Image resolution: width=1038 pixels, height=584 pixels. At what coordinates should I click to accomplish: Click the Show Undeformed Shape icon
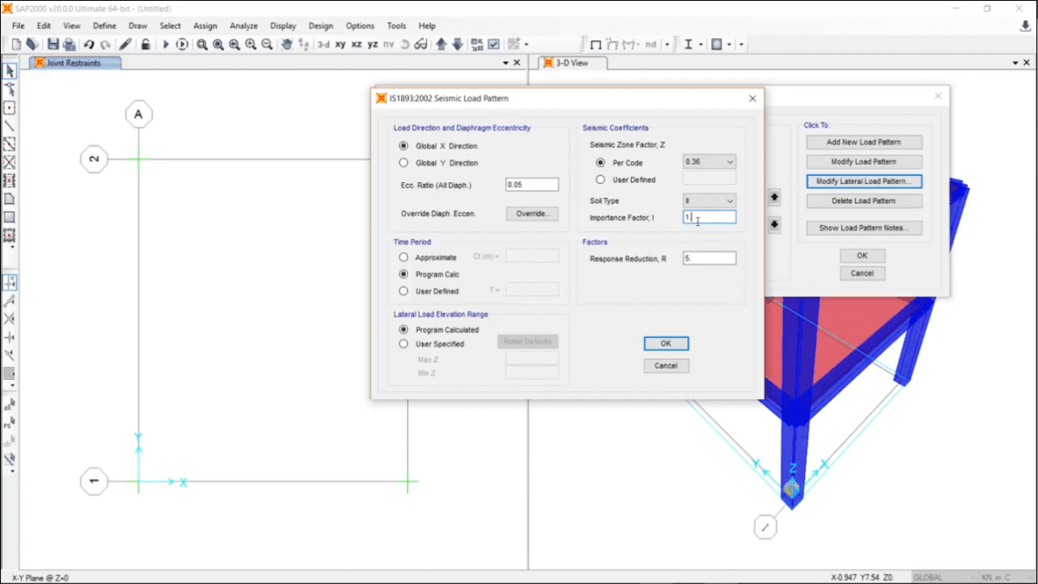[595, 45]
